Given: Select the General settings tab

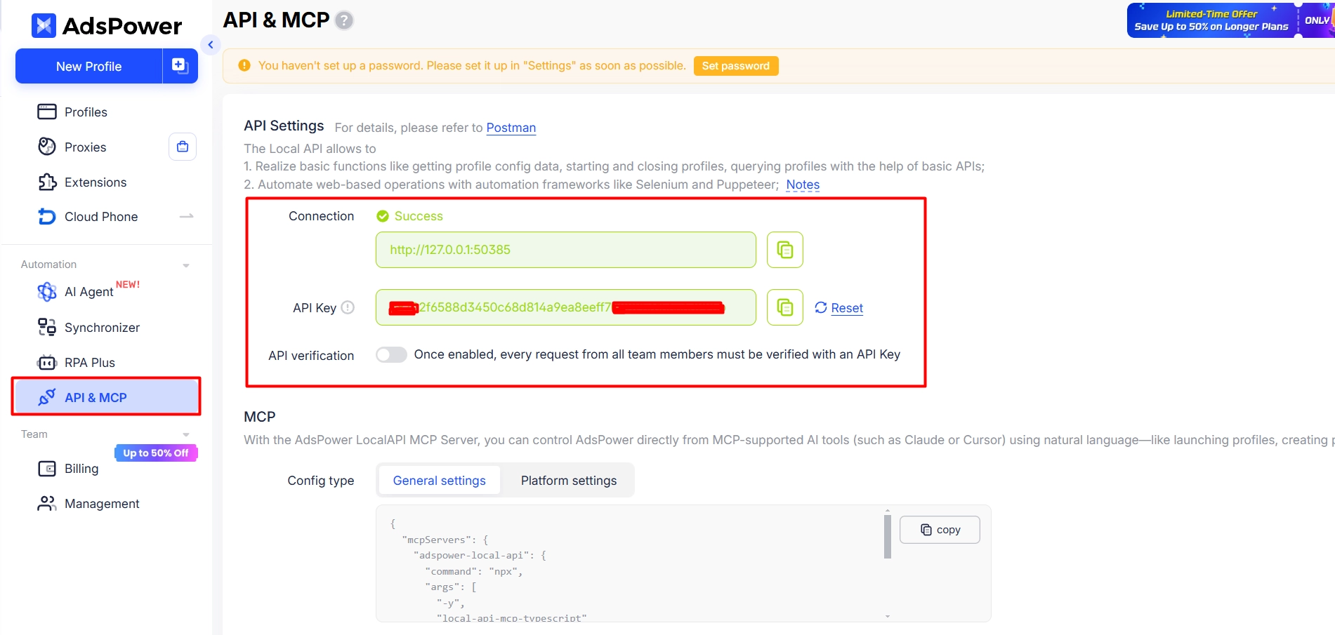Looking at the screenshot, I should (440, 481).
